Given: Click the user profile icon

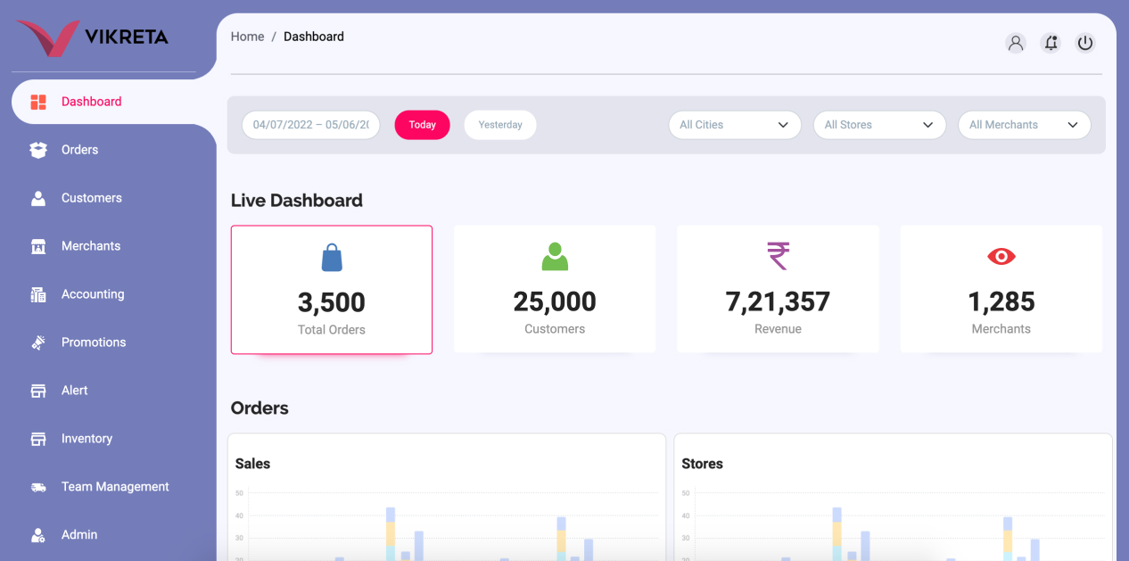Looking at the screenshot, I should [x=1015, y=43].
